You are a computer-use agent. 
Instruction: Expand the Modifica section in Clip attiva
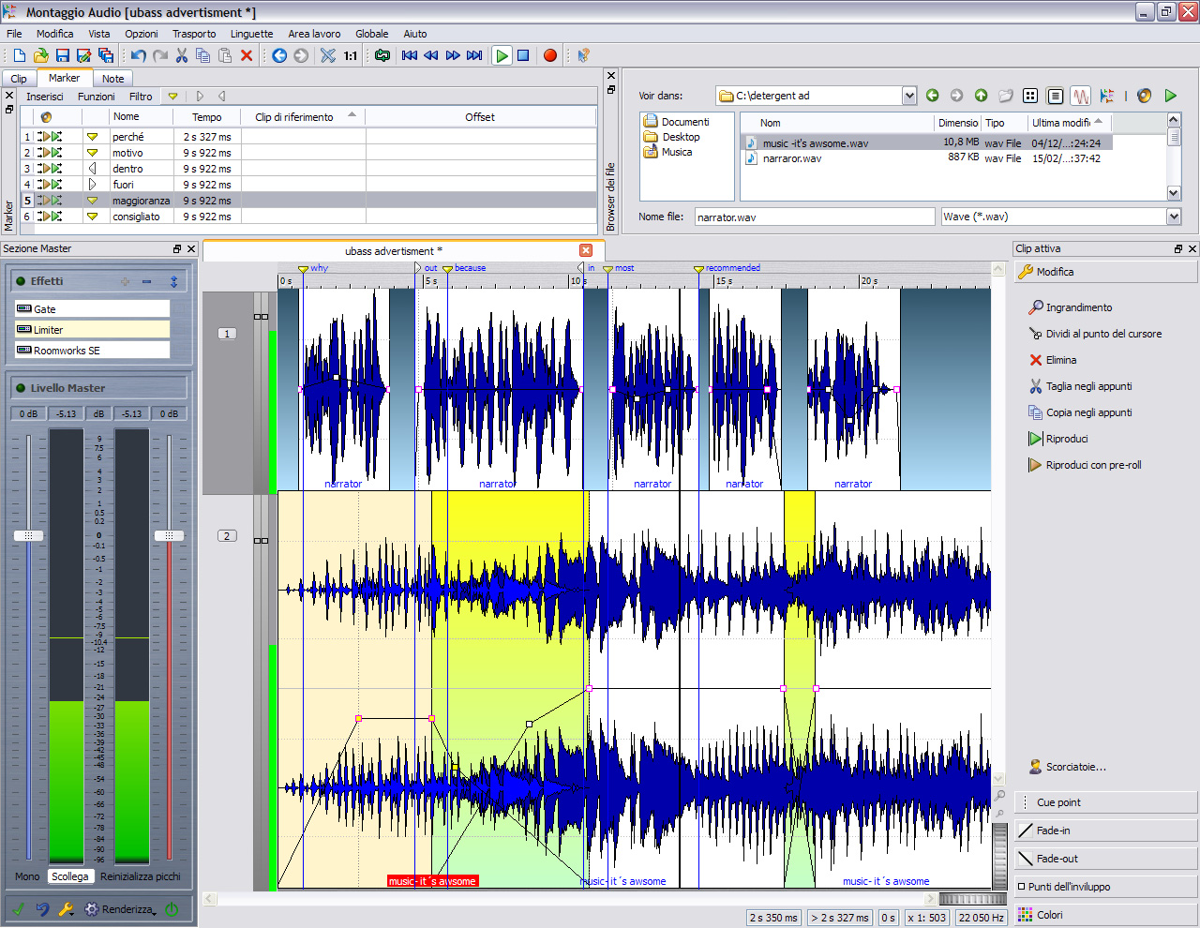1105,272
